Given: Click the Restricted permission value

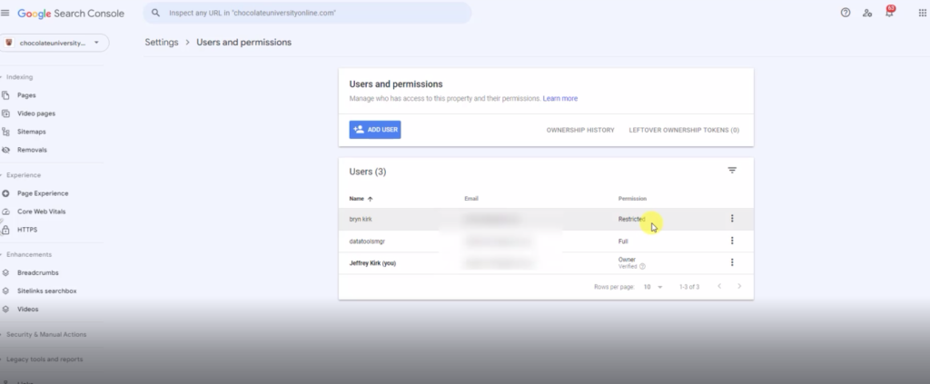Looking at the screenshot, I should (632, 220).
